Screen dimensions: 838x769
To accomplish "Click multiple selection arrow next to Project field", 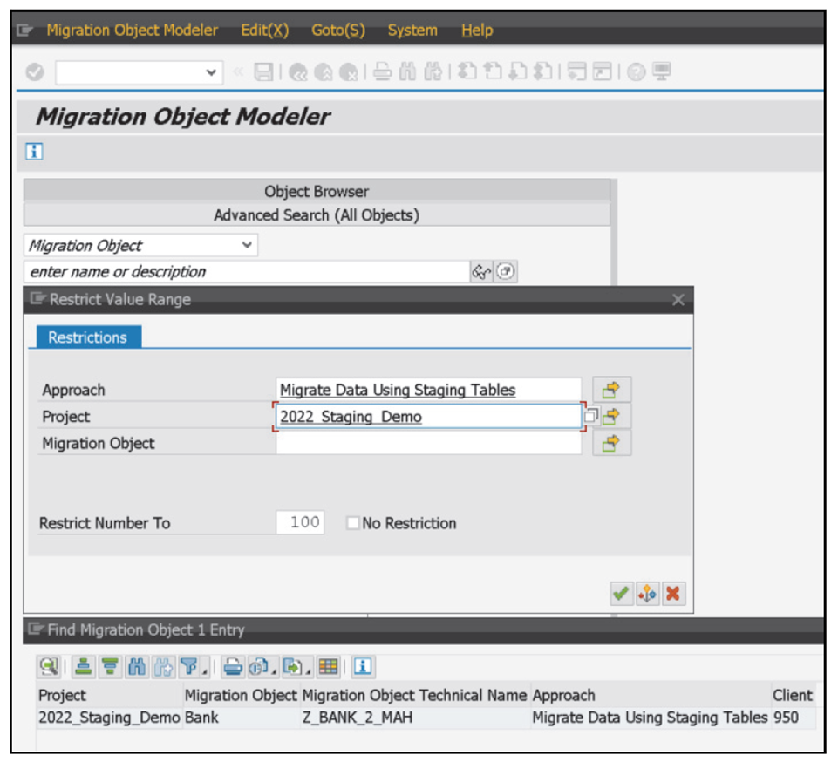I will coord(610,416).
